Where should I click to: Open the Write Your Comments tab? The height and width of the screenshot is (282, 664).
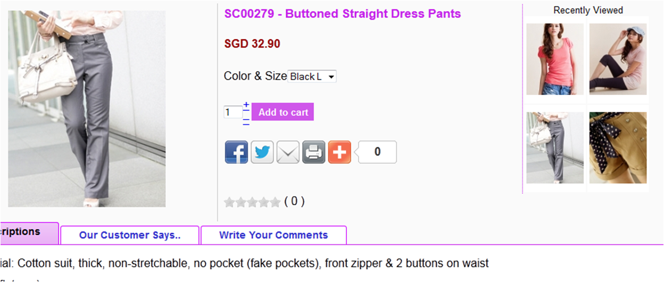tap(273, 235)
